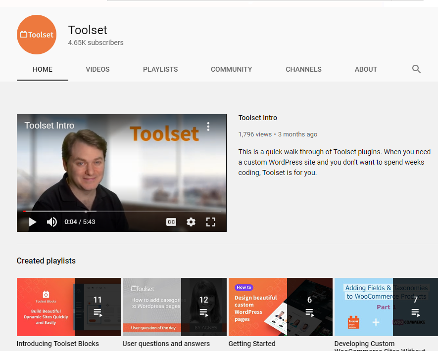The width and height of the screenshot is (438, 351).
Task: Go to the CHANNELS tab
Action: click(303, 69)
